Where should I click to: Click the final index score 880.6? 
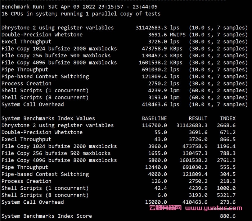pos(228,216)
